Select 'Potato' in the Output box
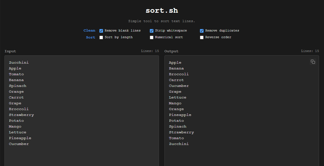 point(176,121)
